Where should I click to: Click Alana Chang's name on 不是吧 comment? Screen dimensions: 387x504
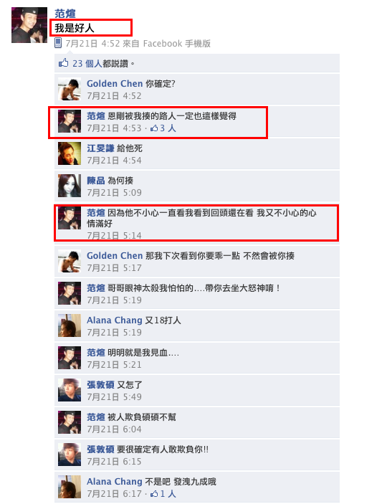(115, 482)
